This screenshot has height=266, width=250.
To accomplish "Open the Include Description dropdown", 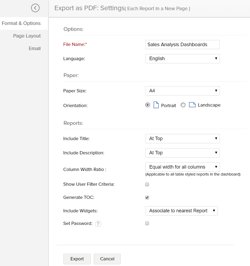I will click(x=182, y=153).
